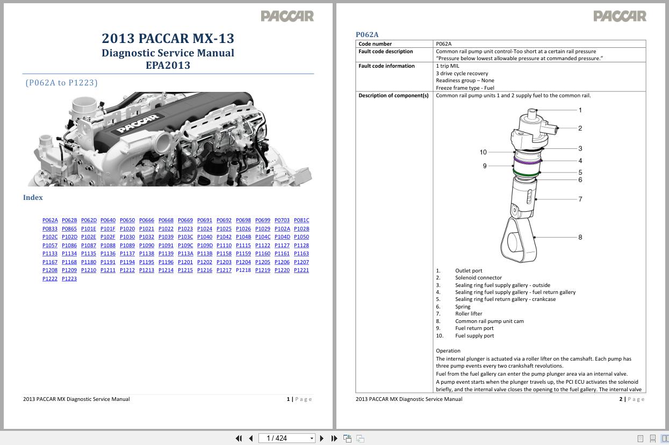Click the P1133 index entry

pyautogui.click(x=50, y=254)
